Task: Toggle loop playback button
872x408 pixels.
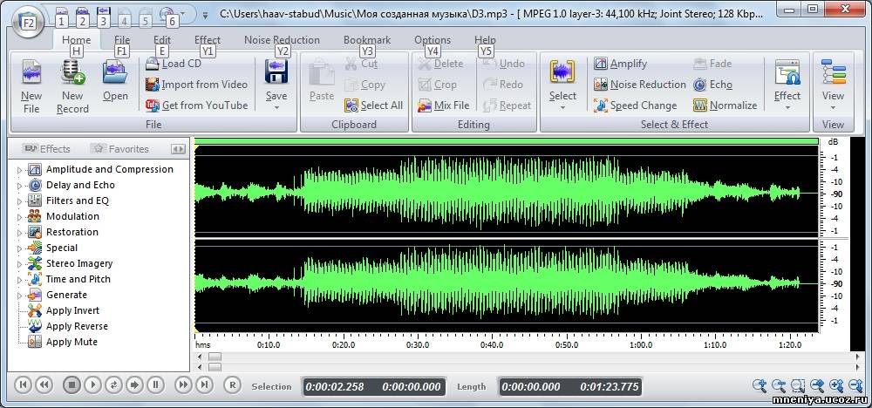Action: point(113,384)
